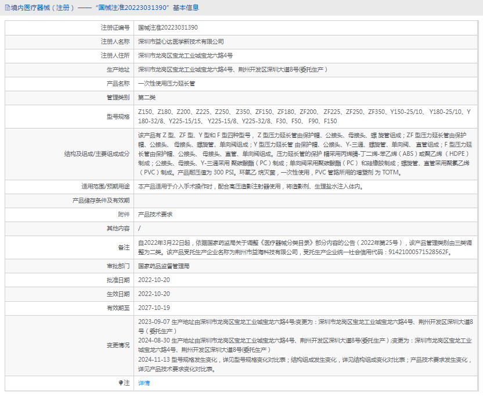Image resolution: width=483 pixels, height=396 pixels.
Task: Click the change entry dated 2024-11-13
Action: coord(305,364)
